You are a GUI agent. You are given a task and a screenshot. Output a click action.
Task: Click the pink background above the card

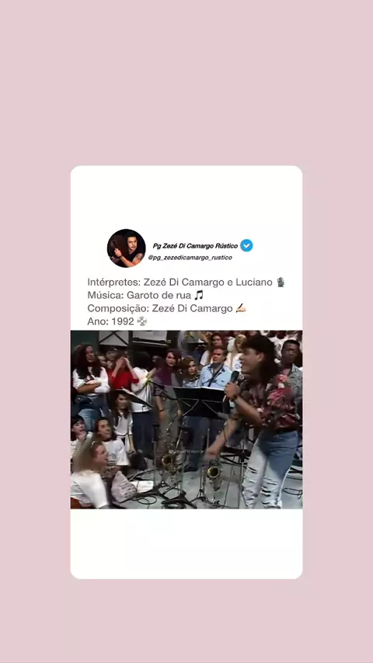186,82
